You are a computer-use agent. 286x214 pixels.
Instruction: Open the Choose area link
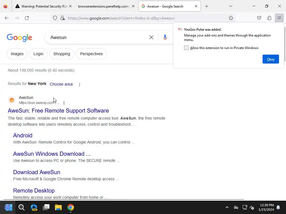(x=61, y=84)
